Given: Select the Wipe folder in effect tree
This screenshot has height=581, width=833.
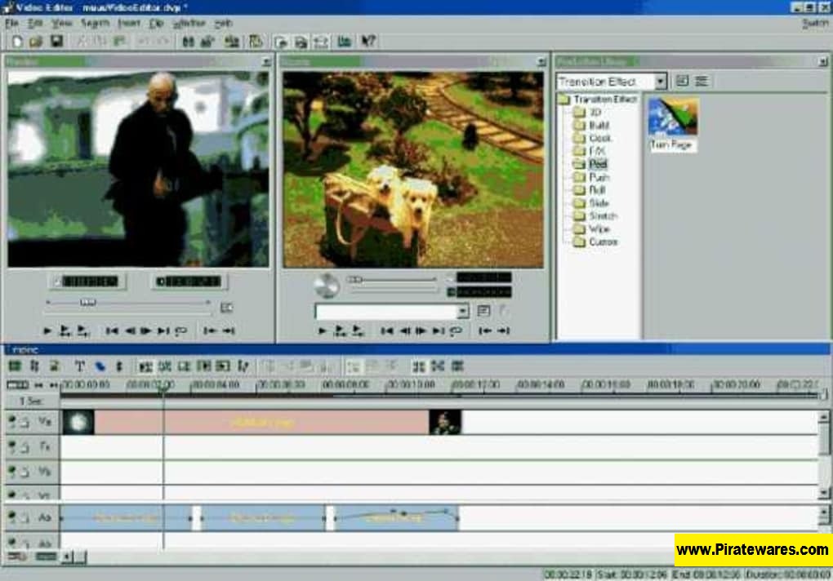Looking at the screenshot, I should (x=599, y=229).
